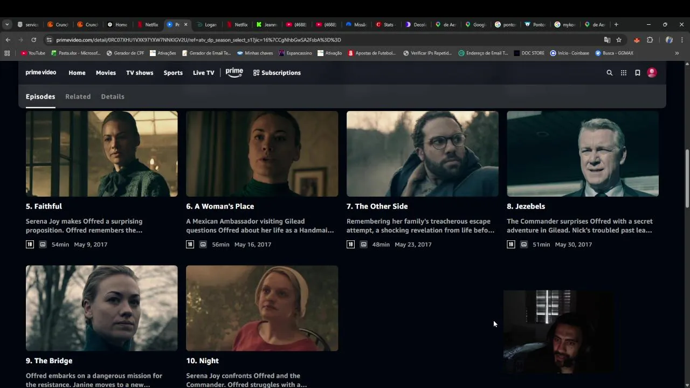The height and width of the screenshot is (388, 690).
Task: Play episode 7 The Other Side thumbnail
Action: 422,154
